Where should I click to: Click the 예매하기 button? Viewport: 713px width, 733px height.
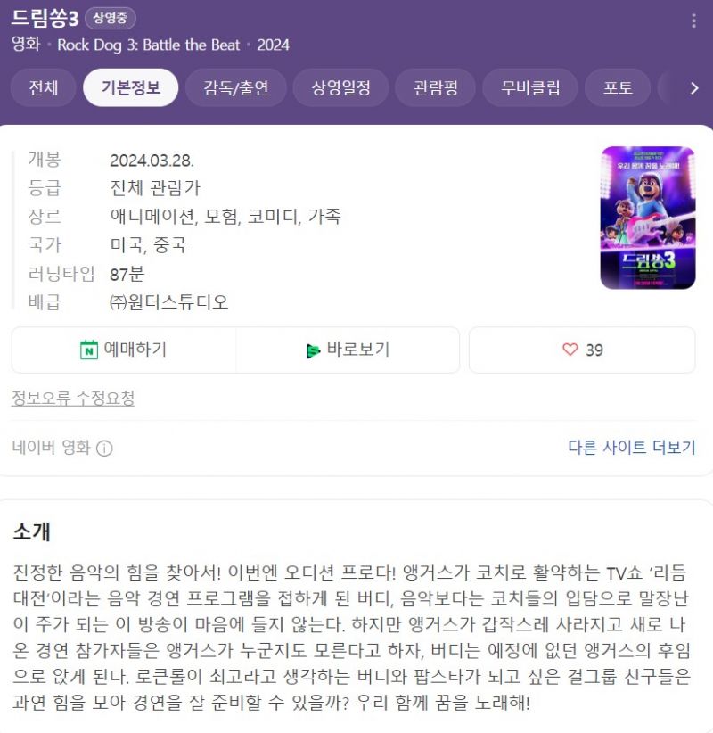[x=124, y=350]
